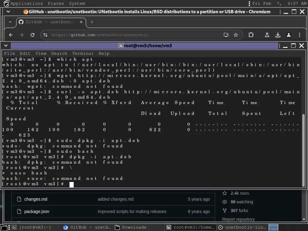The image size is (308, 231).
Task: Click file icon next to package.json
Action: pos(19,211)
